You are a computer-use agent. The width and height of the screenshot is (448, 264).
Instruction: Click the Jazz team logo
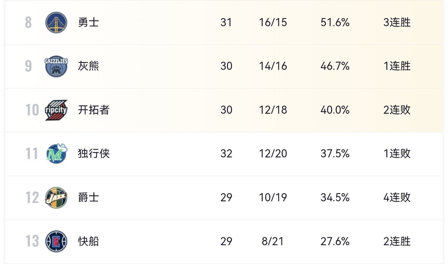56,198
